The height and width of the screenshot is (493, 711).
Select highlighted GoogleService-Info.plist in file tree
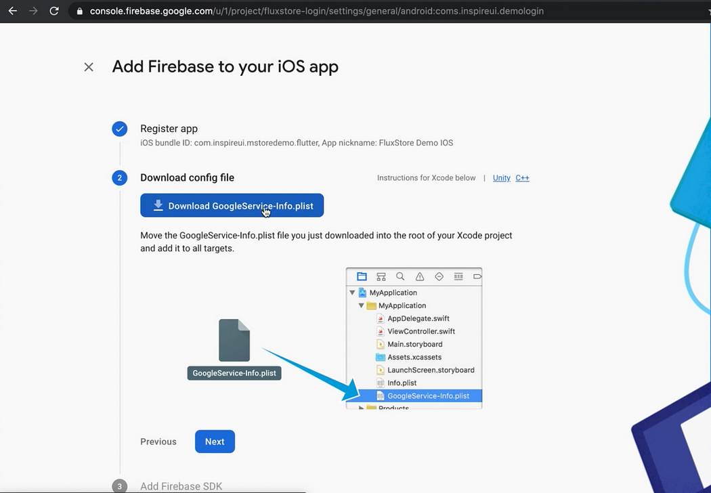[x=428, y=396]
